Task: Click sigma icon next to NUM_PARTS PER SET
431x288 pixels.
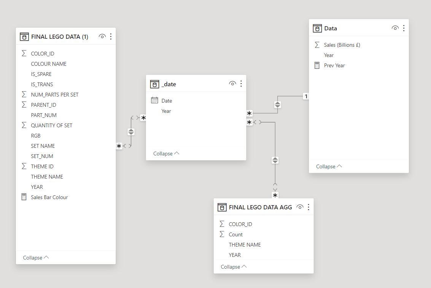Action: 24,95
